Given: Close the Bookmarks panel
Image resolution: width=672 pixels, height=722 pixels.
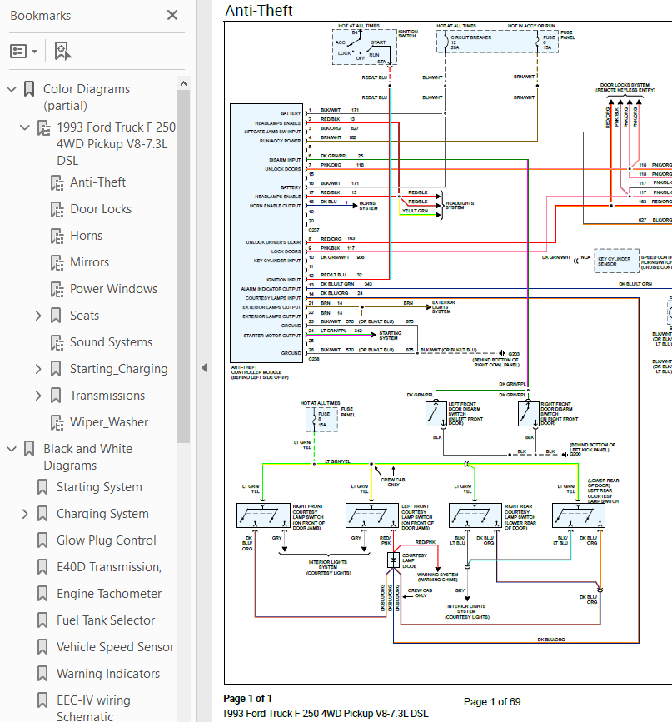Looking at the screenshot, I should click(172, 15).
